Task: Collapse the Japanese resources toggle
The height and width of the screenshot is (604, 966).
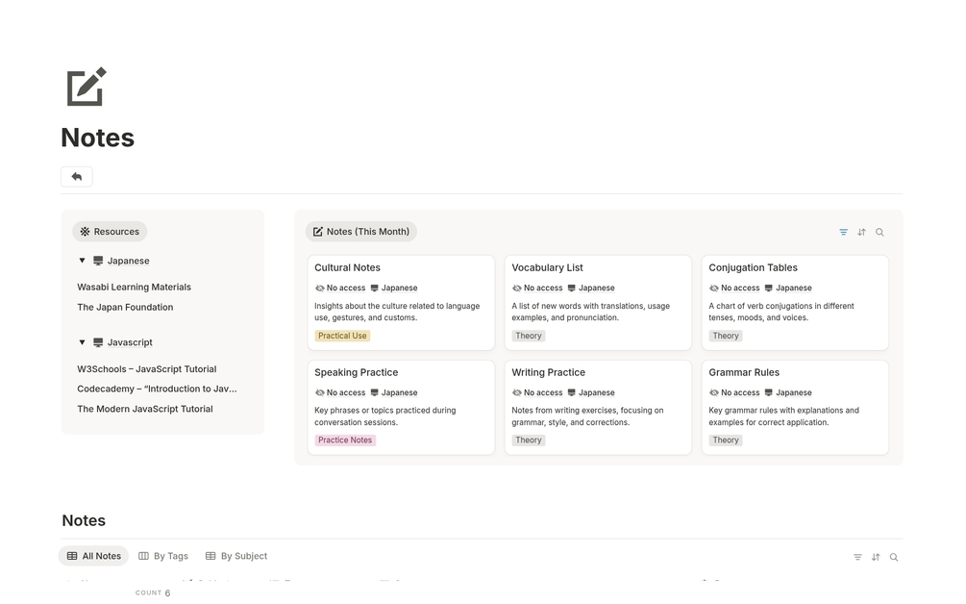Action: (x=83, y=261)
